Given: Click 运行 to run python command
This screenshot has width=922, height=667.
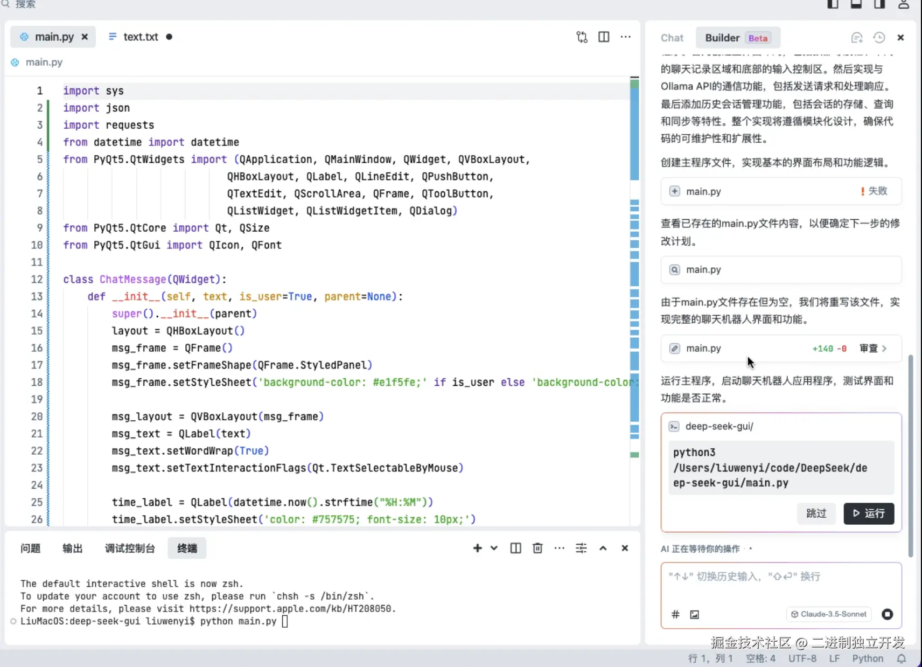Looking at the screenshot, I should (869, 513).
